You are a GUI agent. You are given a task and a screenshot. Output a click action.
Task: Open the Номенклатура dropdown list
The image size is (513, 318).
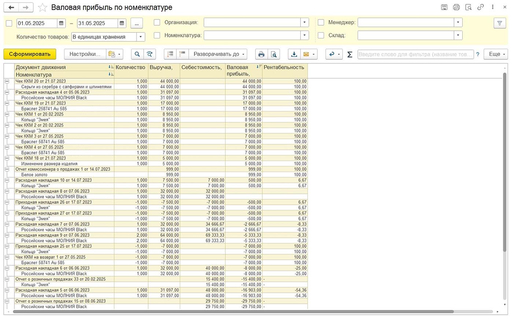[x=305, y=35]
